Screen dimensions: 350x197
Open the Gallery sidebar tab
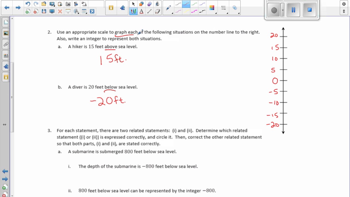tap(6, 33)
